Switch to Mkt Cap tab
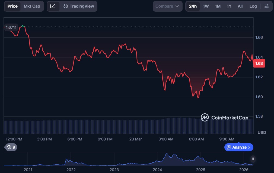Screen dimensions: 274x173 [x=32, y=6]
